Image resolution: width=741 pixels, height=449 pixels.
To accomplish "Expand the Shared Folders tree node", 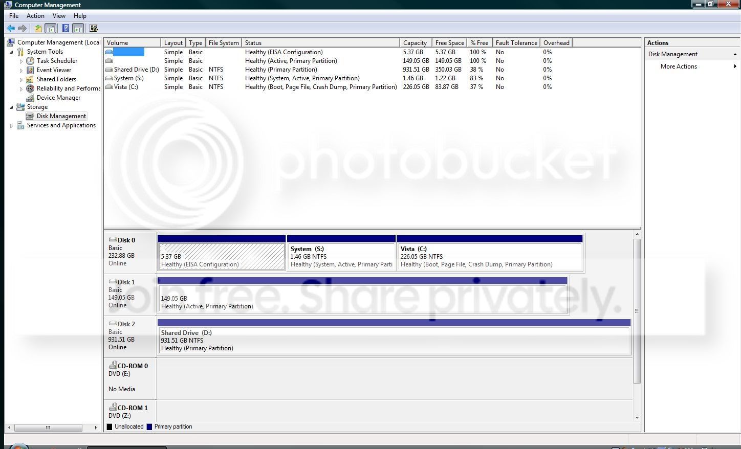I will coord(21,79).
